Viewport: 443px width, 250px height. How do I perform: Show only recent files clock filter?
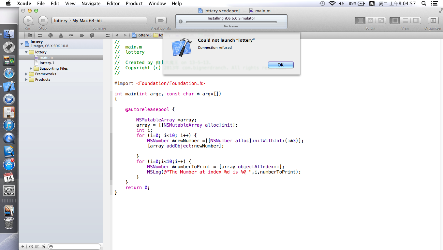click(x=31, y=247)
